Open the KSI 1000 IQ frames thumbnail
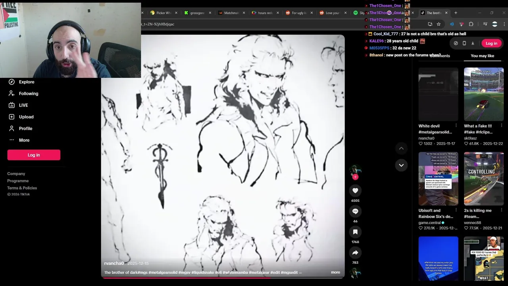Screen dimensions: 508x286 pos(484,259)
